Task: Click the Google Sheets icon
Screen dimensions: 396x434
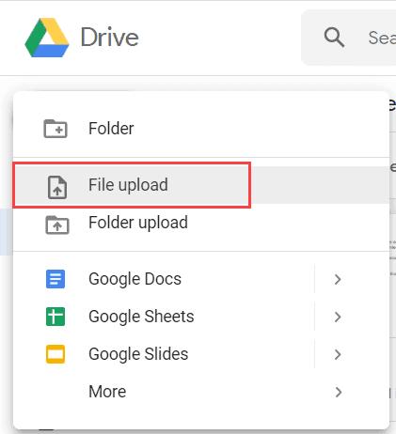Action: (x=55, y=317)
